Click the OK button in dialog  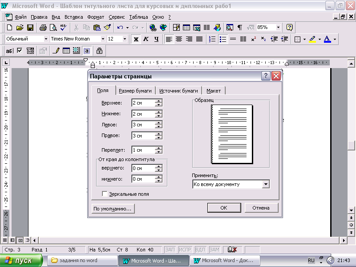tap(224, 208)
